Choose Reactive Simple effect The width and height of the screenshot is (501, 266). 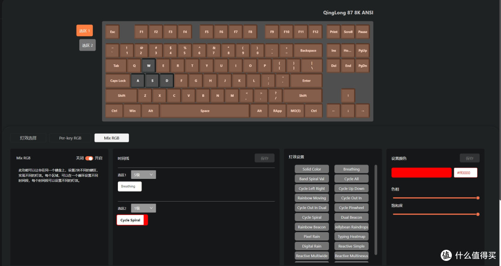click(351, 246)
